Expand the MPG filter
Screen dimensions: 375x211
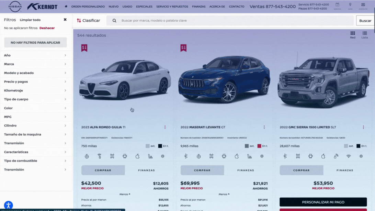pyautogui.click(x=35, y=117)
